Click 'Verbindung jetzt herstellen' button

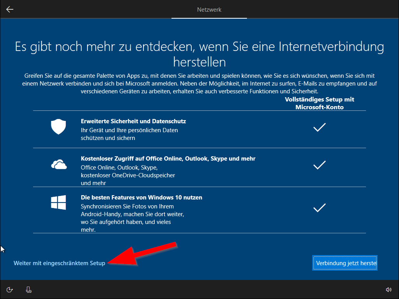click(x=345, y=263)
